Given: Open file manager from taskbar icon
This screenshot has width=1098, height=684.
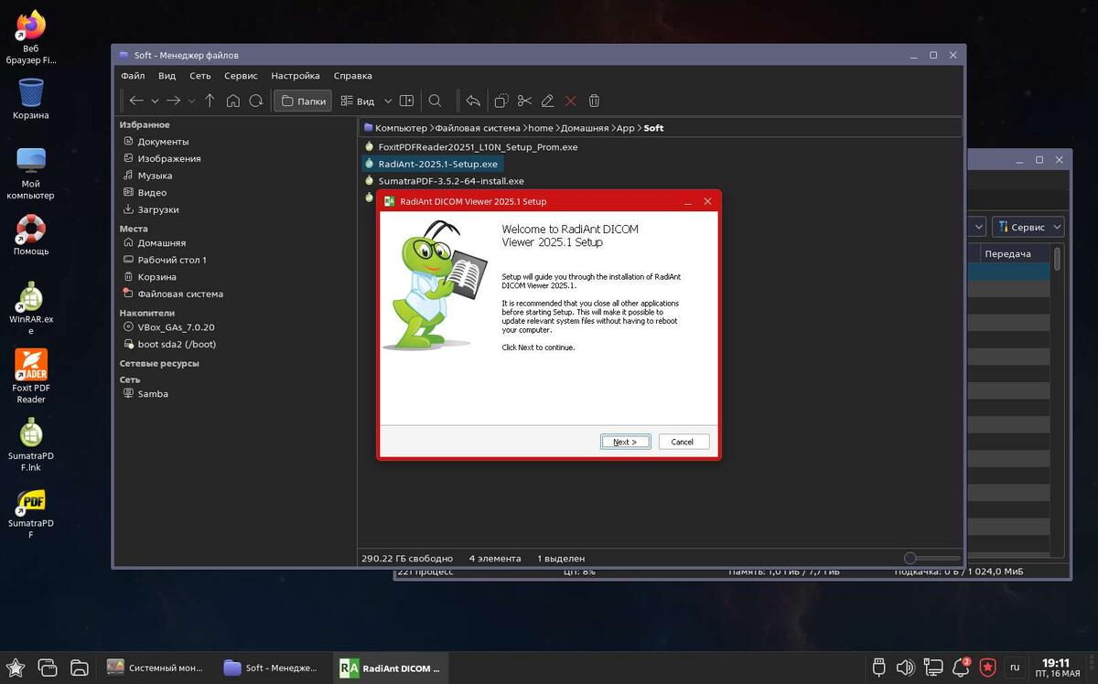Looking at the screenshot, I should click(x=80, y=668).
